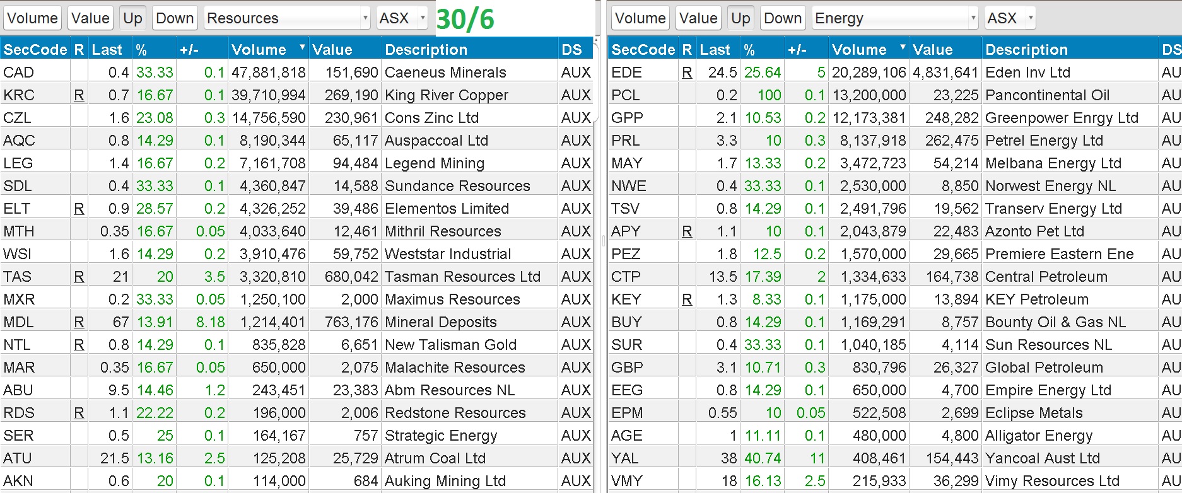The height and width of the screenshot is (493, 1182).
Task: Select GPP security code
Action: coord(627,118)
